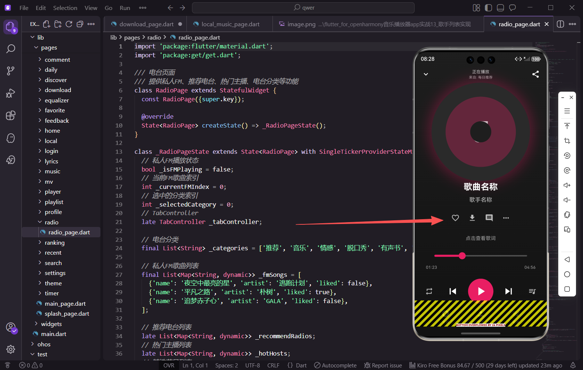Click New Folder icon in explorer header

(58, 24)
